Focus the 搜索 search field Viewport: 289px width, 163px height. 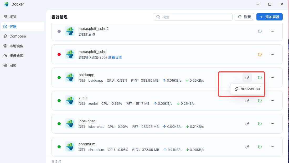(x=193, y=17)
